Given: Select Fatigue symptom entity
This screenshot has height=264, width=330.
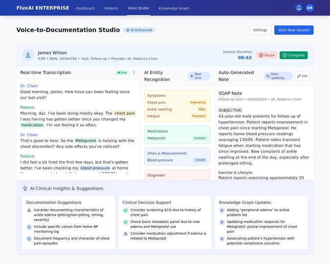Looking at the screenshot, I should point(154,116).
